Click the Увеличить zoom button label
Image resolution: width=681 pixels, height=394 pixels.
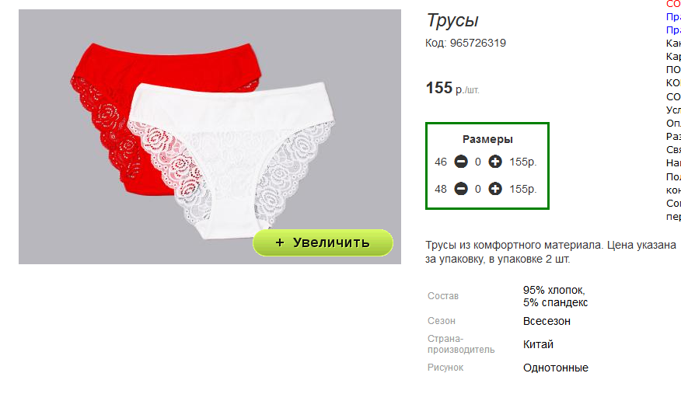coord(331,242)
